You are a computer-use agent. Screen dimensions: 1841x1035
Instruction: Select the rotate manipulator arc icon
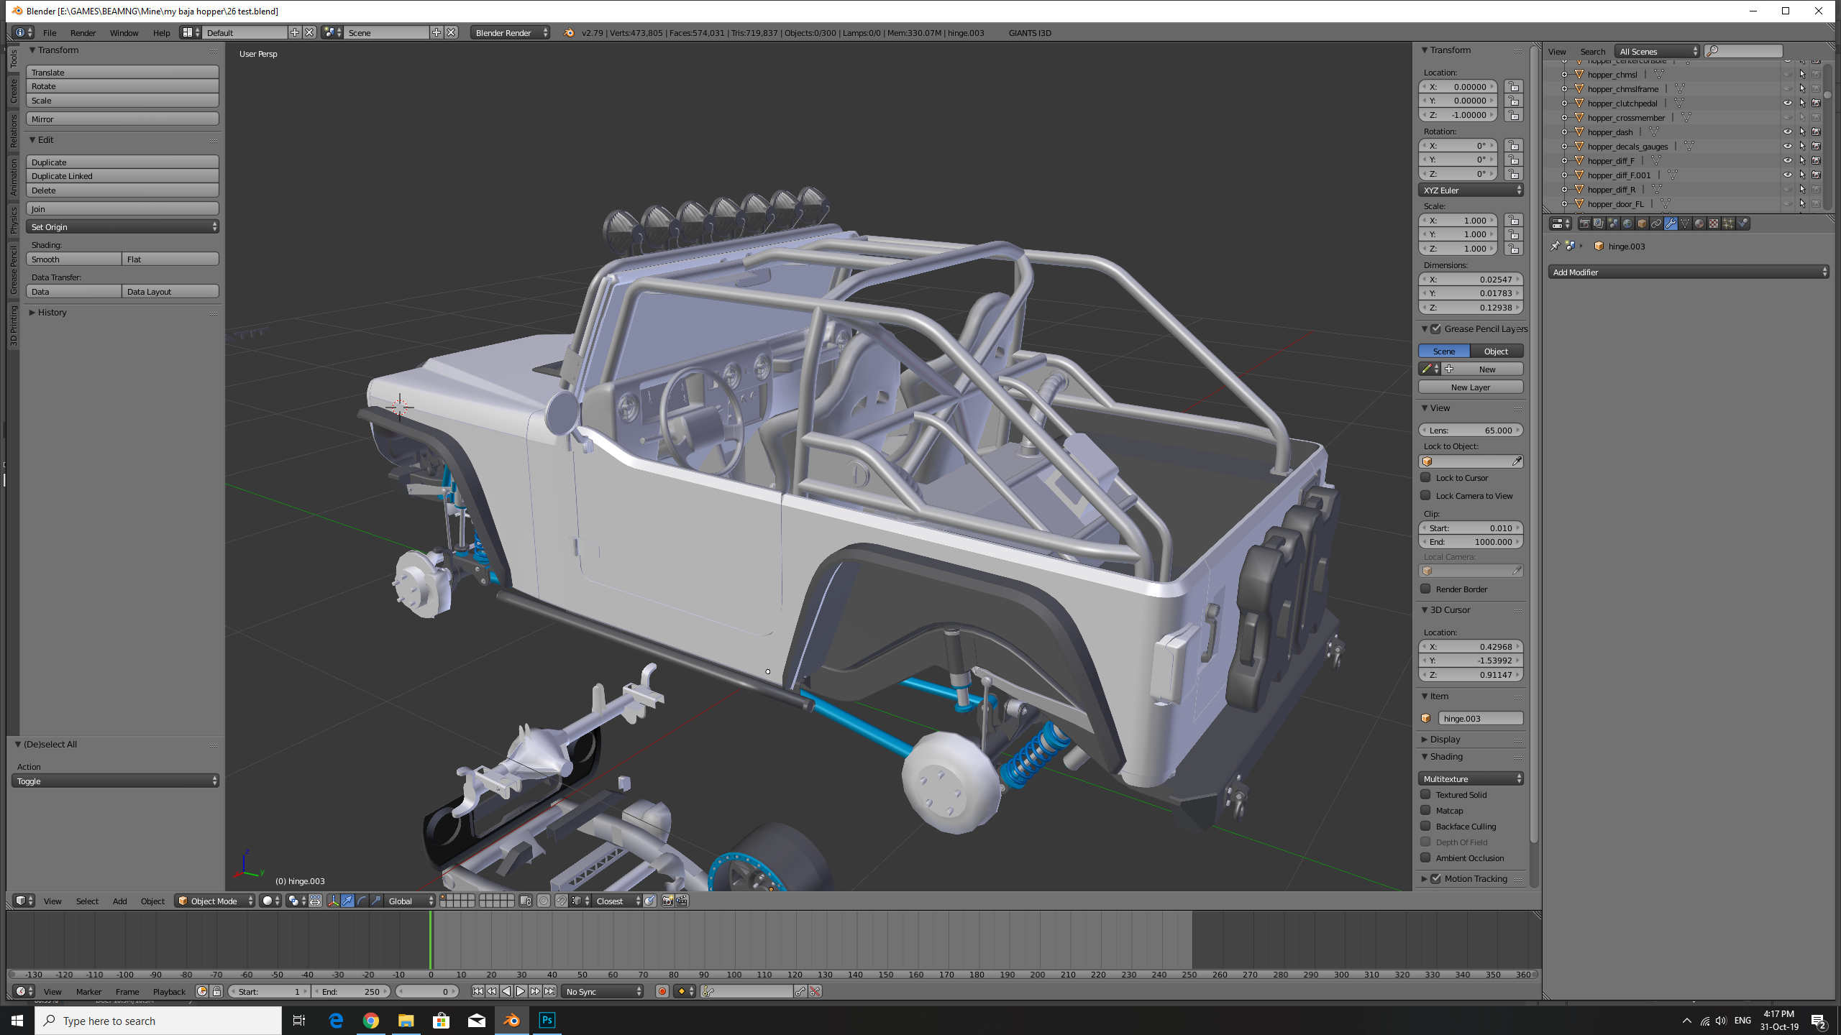(x=362, y=901)
